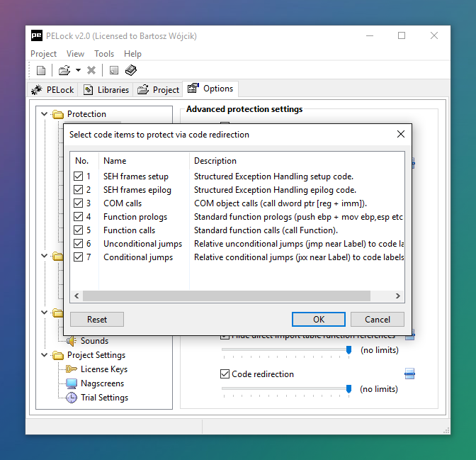Click the Project tab folder icon
The image size is (476, 460).
point(143,89)
